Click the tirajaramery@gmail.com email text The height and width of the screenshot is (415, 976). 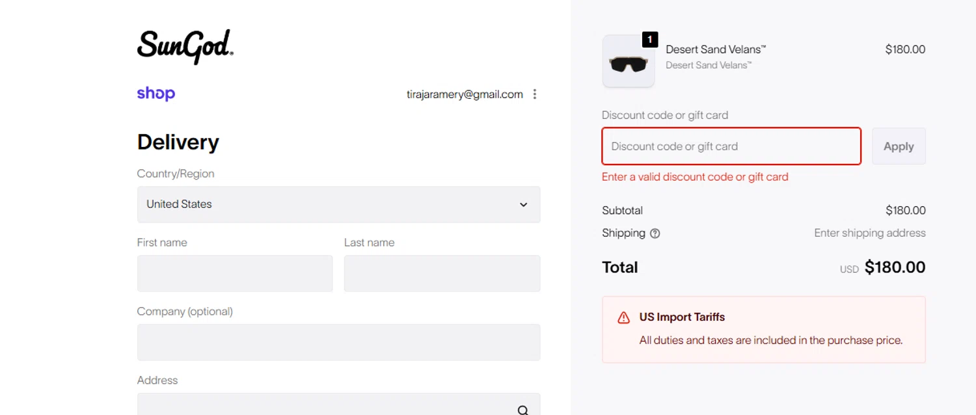tap(465, 94)
